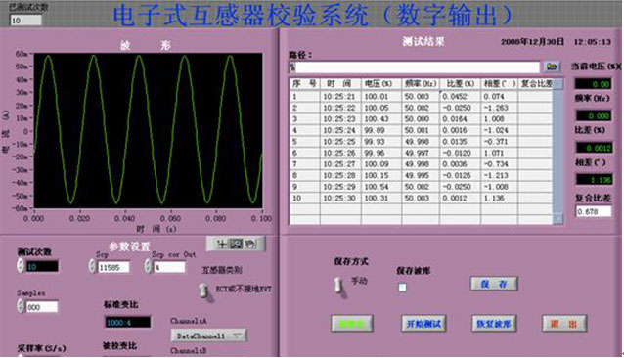Enable the 保存波形 checkbox
The height and width of the screenshot is (358, 624).
(x=402, y=287)
